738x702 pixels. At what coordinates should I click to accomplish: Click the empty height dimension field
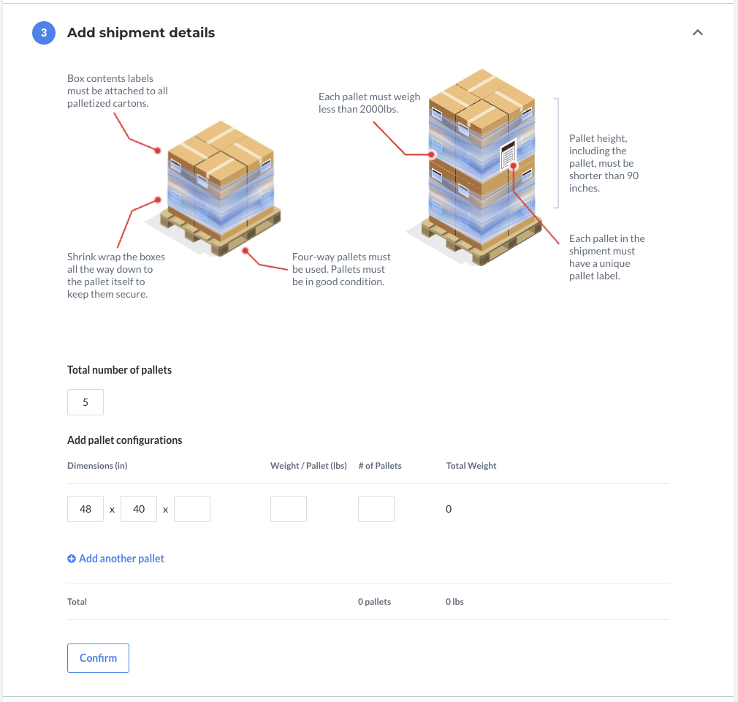point(192,509)
